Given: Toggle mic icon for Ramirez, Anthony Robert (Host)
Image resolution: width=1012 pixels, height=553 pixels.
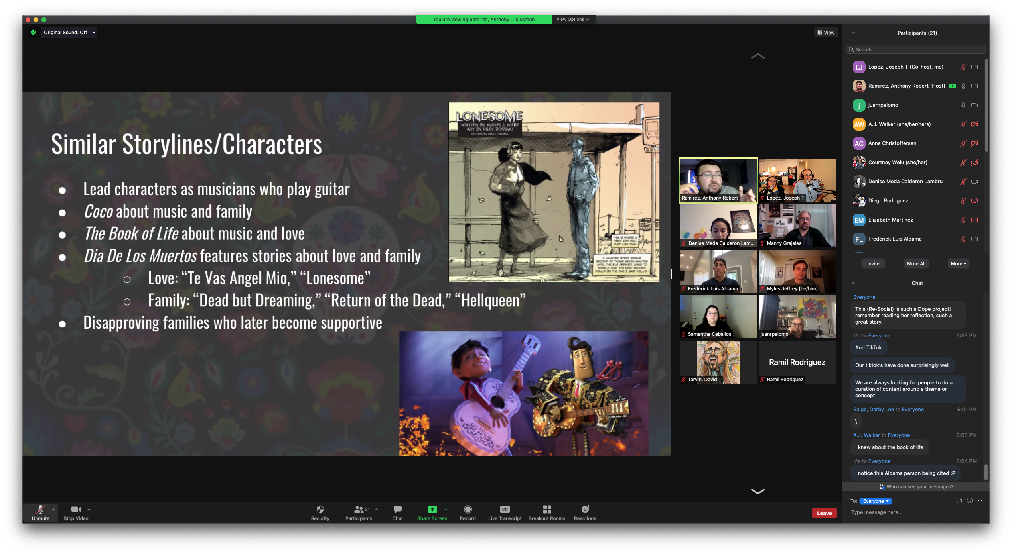Looking at the screenshot, I should 963,86.
